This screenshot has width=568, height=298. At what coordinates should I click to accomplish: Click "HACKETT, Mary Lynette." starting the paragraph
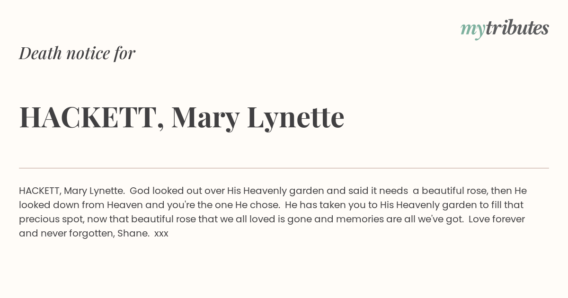pos(72,191)
